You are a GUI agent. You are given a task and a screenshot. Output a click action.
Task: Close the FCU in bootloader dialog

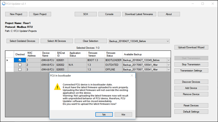point(132,75)
